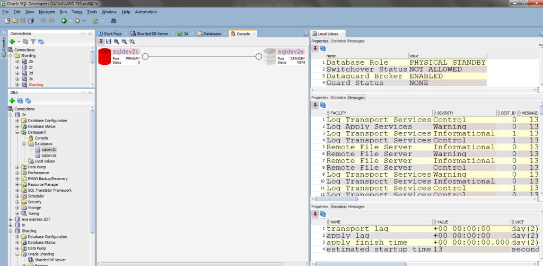
Task: Click the VALUE column header in statistics table
Action: 471,222
